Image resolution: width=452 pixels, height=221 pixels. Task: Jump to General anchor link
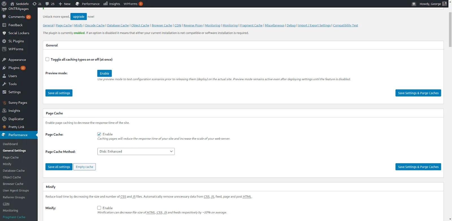(48, 25)
